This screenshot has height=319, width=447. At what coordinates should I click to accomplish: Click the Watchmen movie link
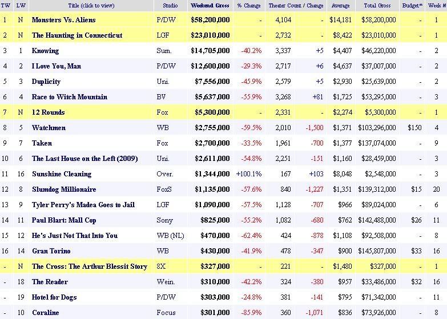(x=49, y=128)
